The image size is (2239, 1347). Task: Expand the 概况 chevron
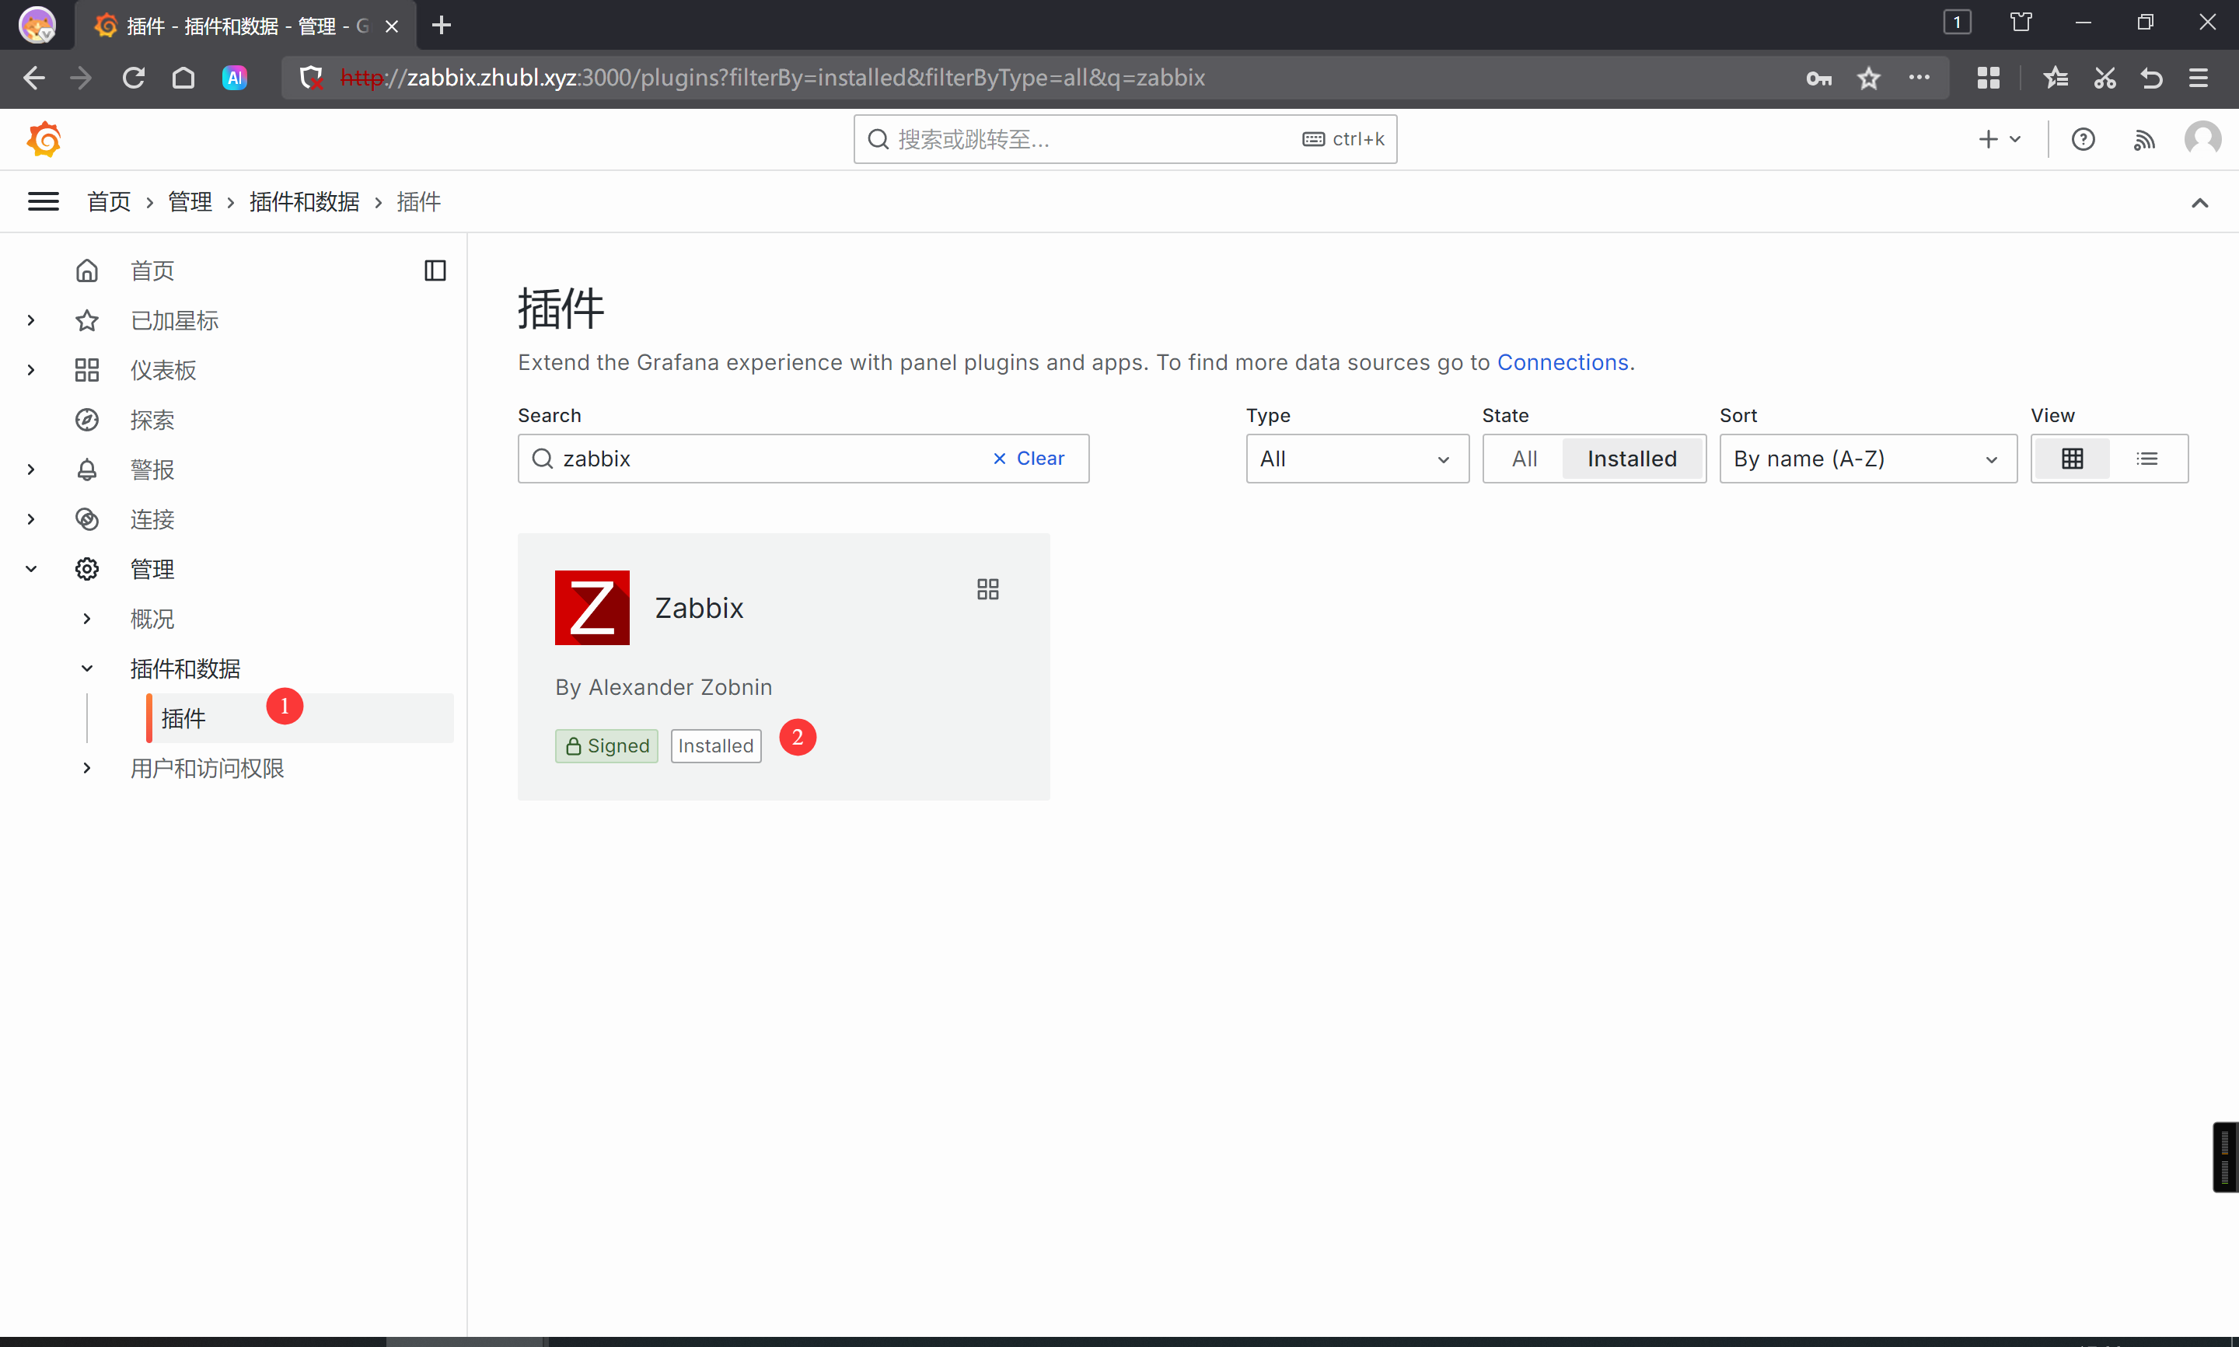click(x=87, y=619)
